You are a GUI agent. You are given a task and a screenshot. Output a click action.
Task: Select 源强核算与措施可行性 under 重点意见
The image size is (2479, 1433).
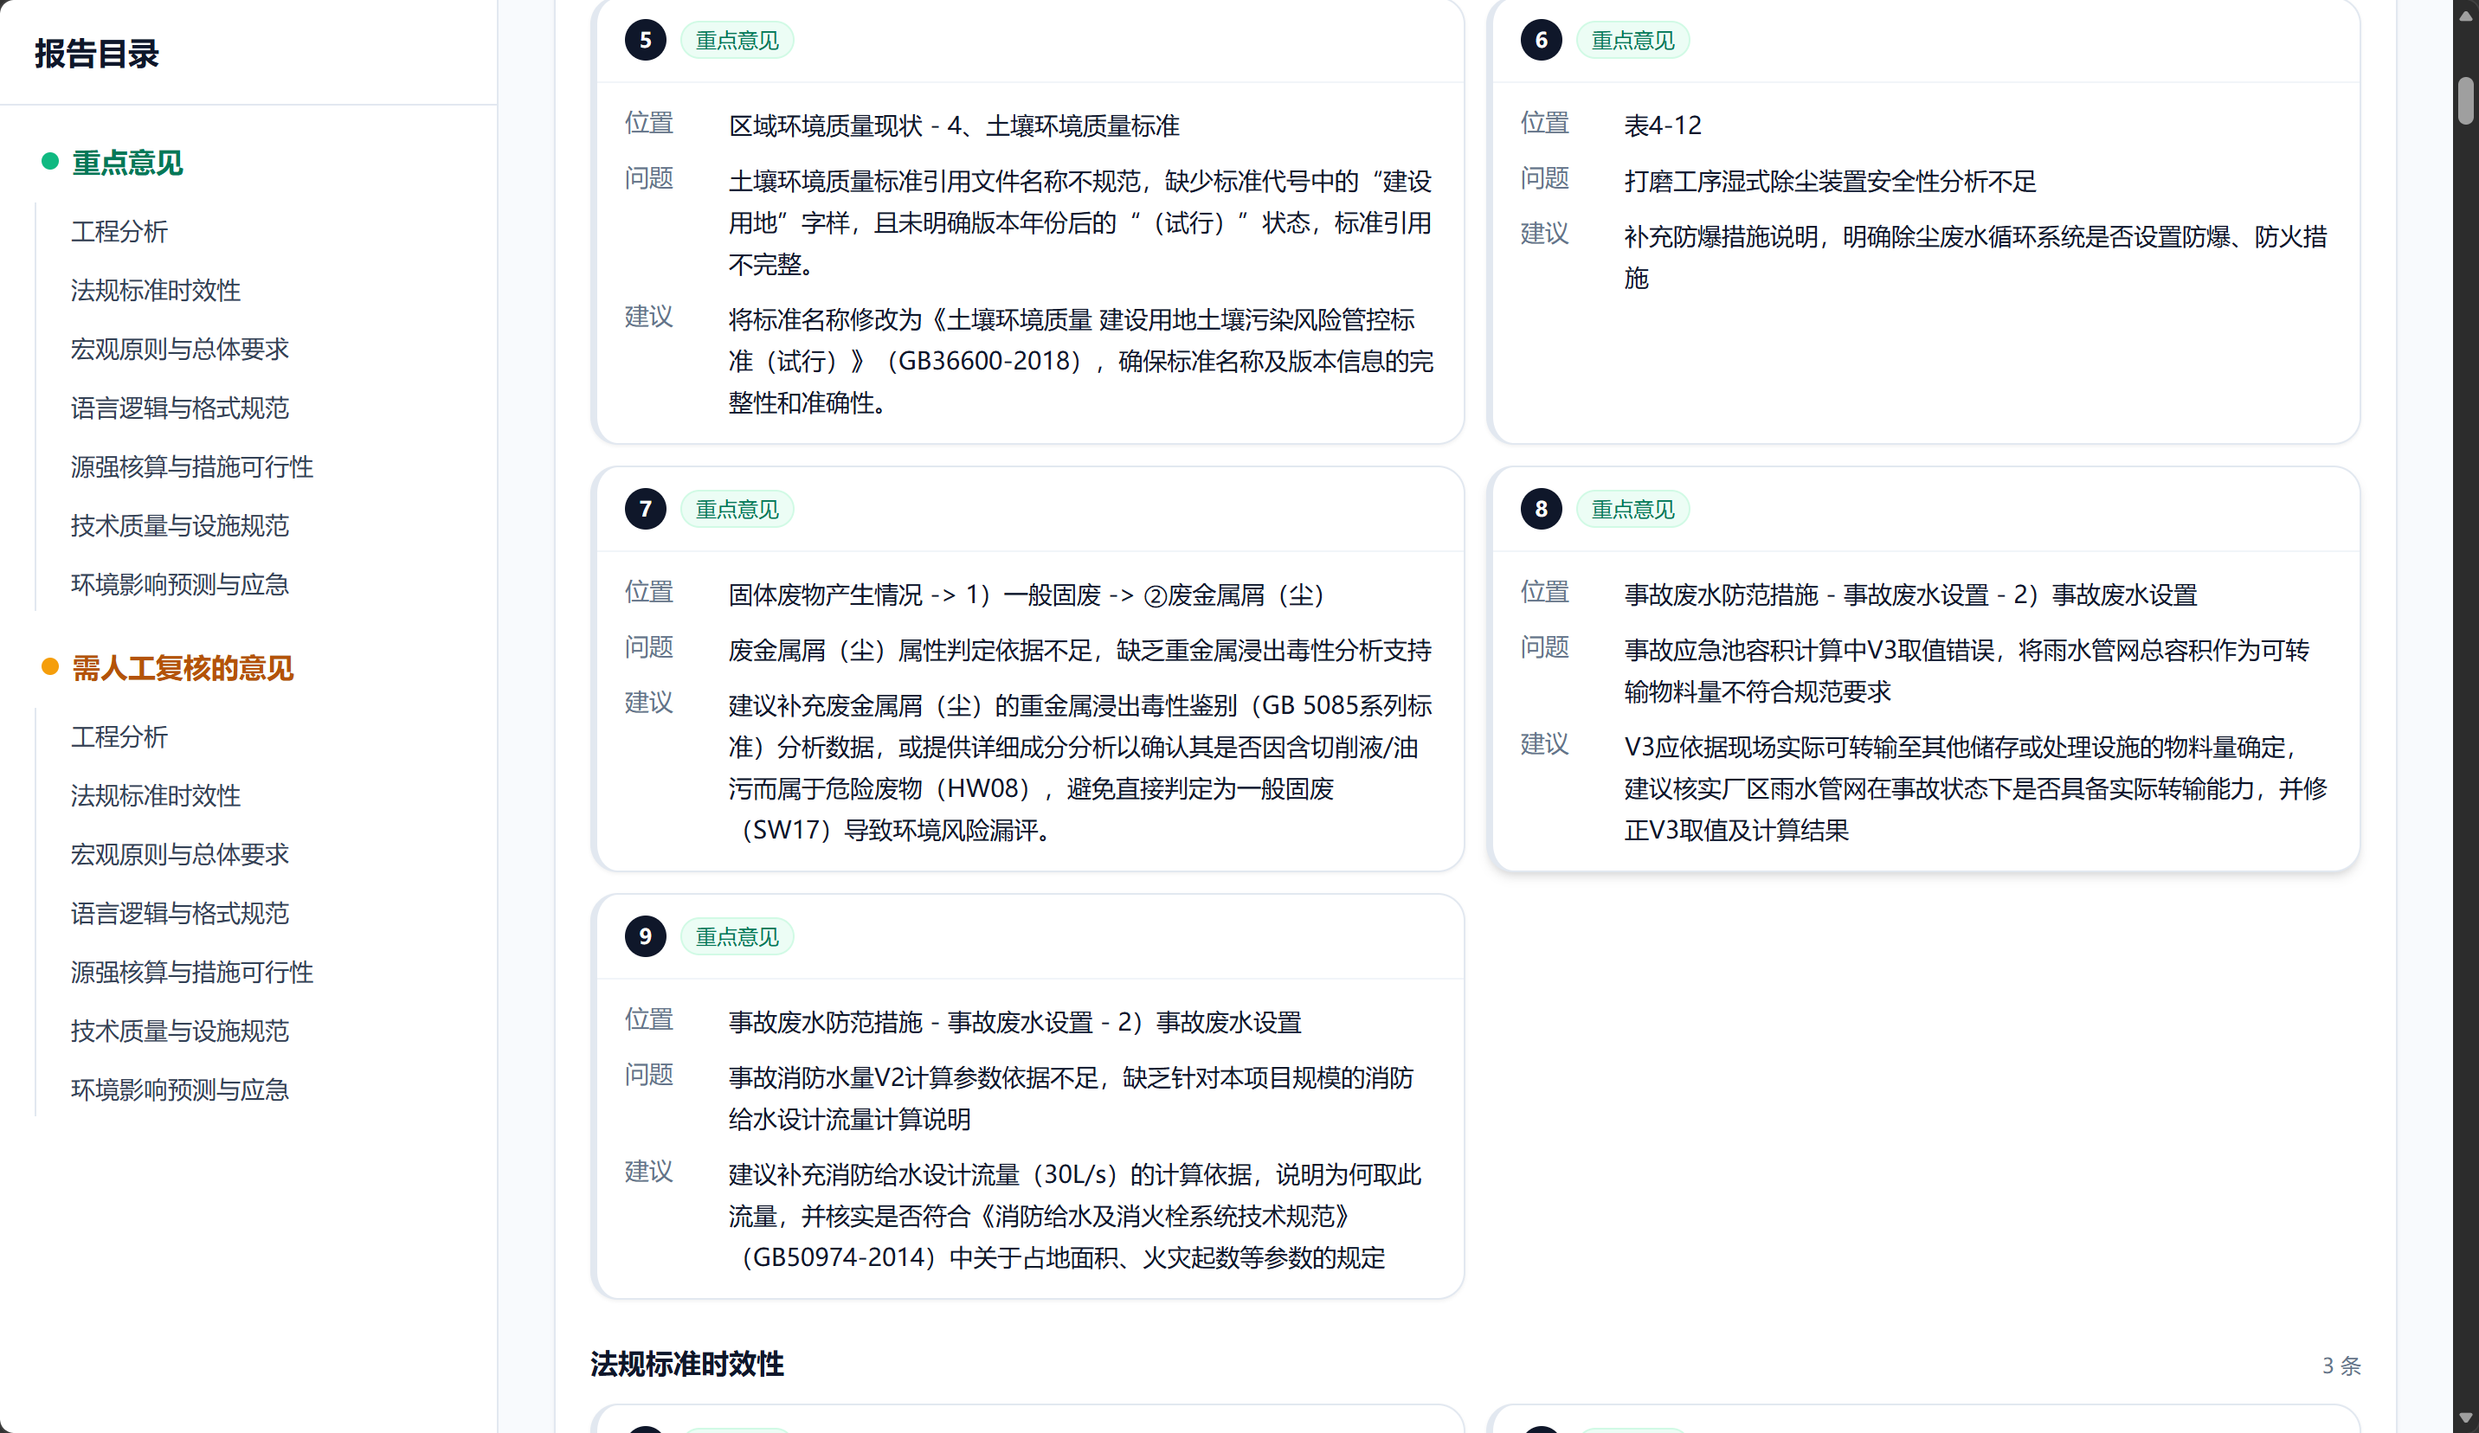(192, 466)
